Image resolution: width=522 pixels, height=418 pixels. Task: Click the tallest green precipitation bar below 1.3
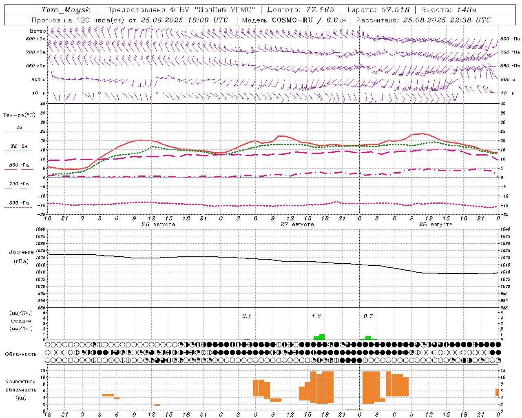pos(322,337)
